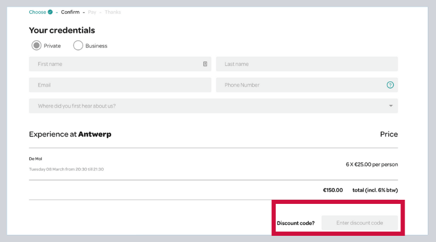Select the Business radio button

point(78,45)
